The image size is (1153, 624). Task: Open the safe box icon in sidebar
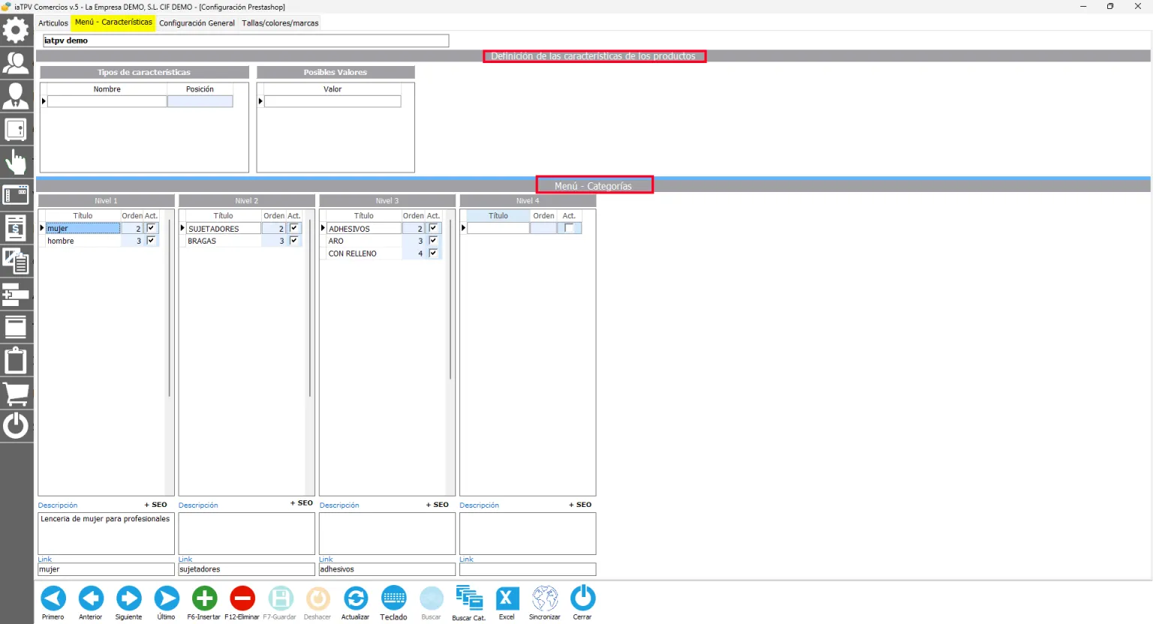point(16,130)
